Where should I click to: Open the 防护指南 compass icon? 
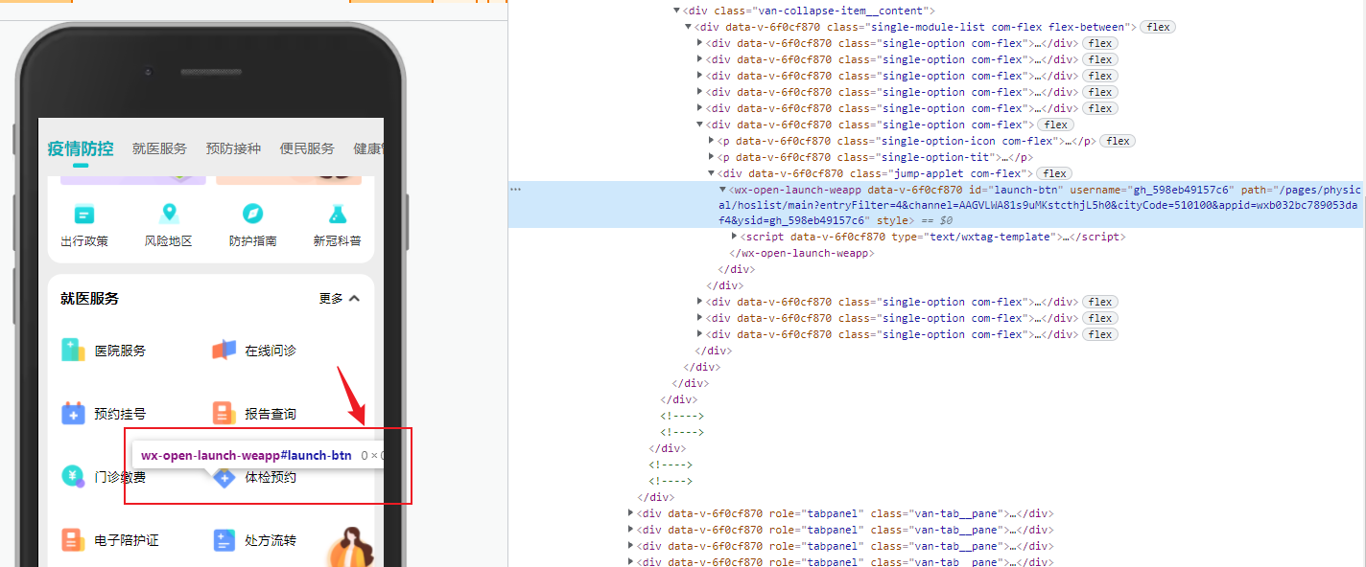pyautogui.click(x=252, y=214)
